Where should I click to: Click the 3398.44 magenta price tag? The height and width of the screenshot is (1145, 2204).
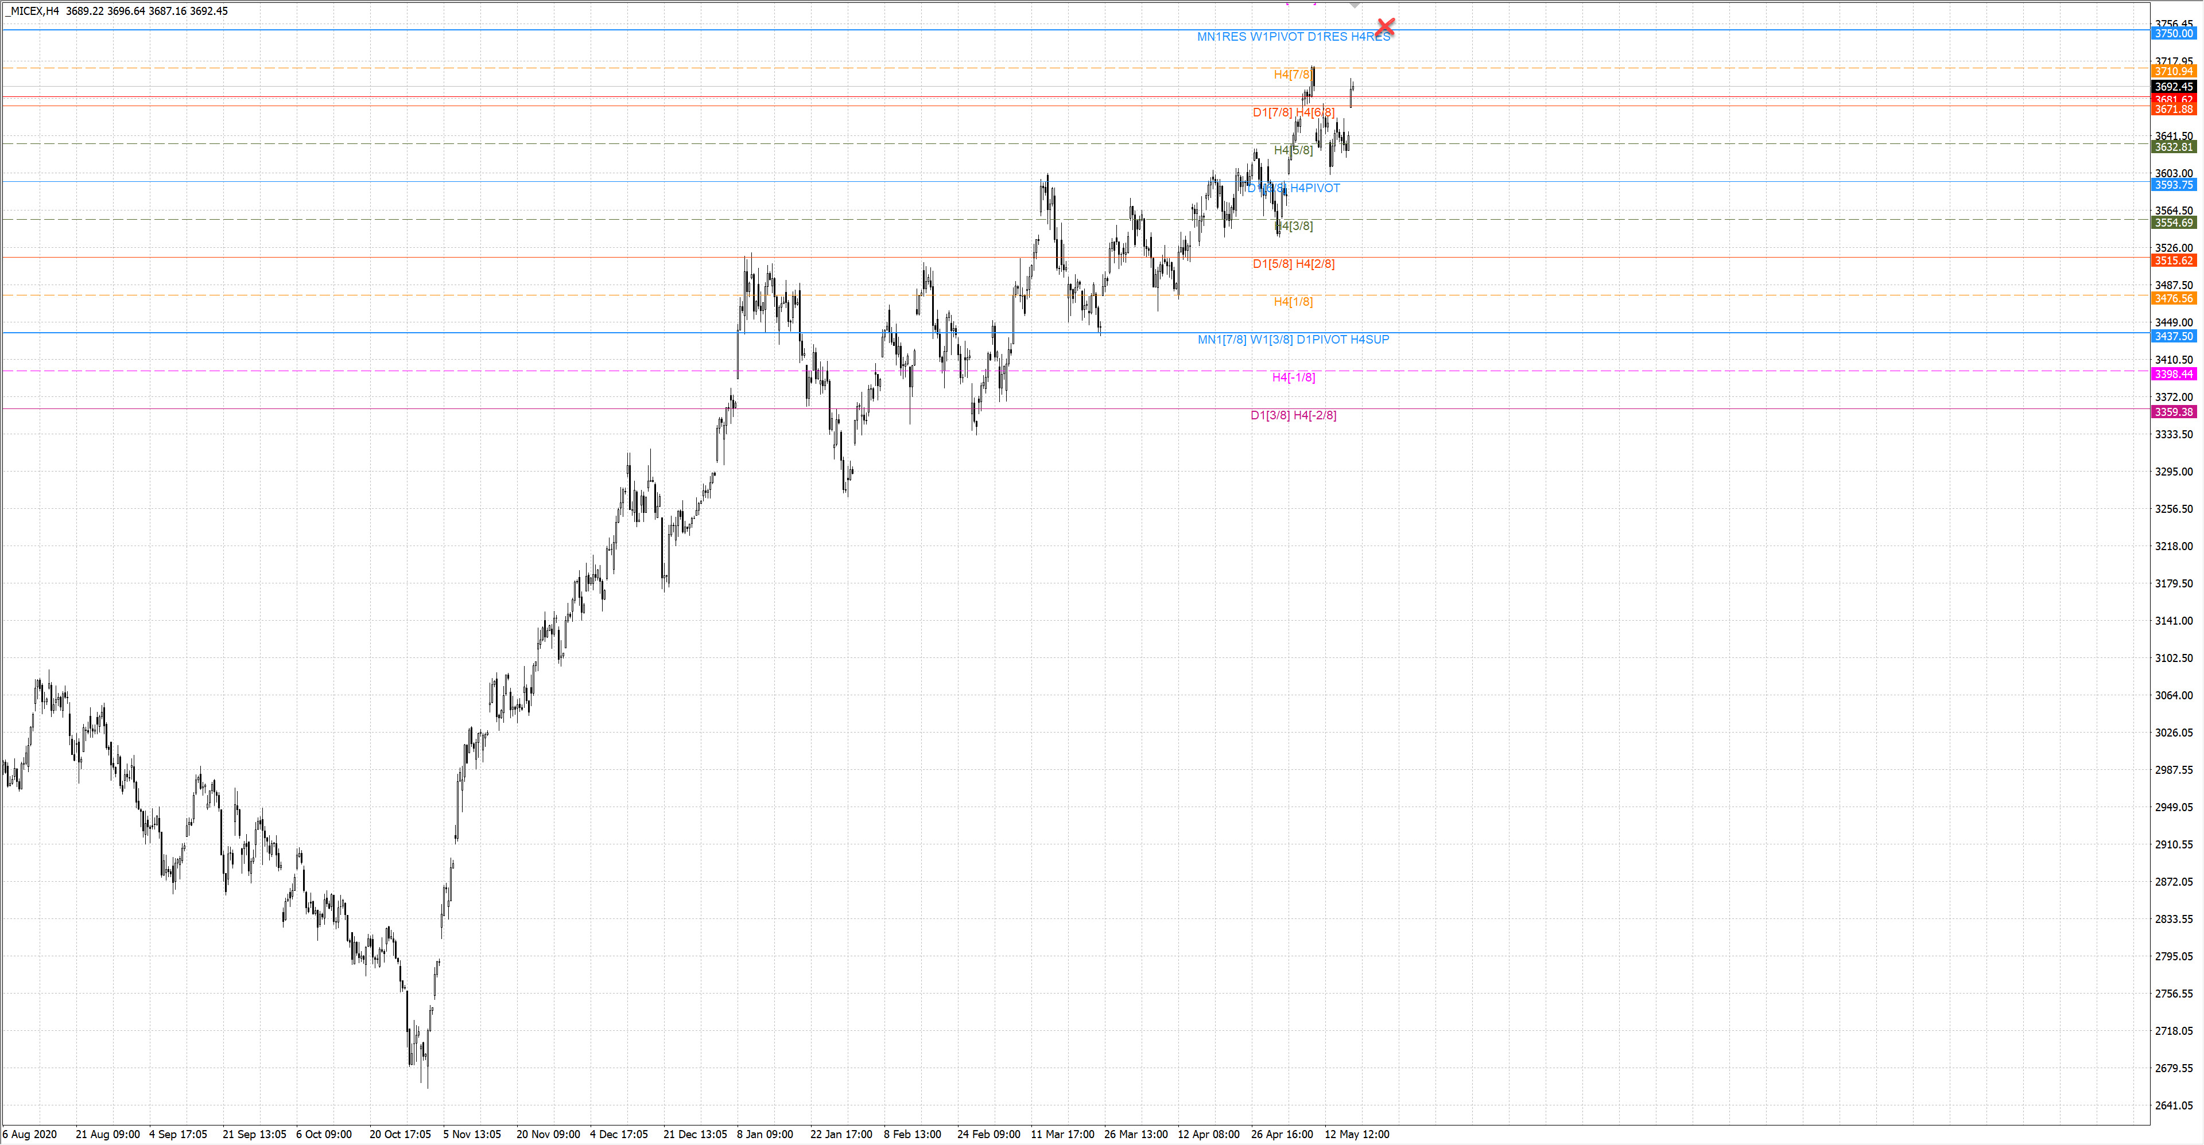[2173, 373]
